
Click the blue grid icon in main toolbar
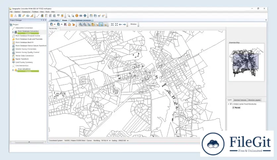click(20, 16)
